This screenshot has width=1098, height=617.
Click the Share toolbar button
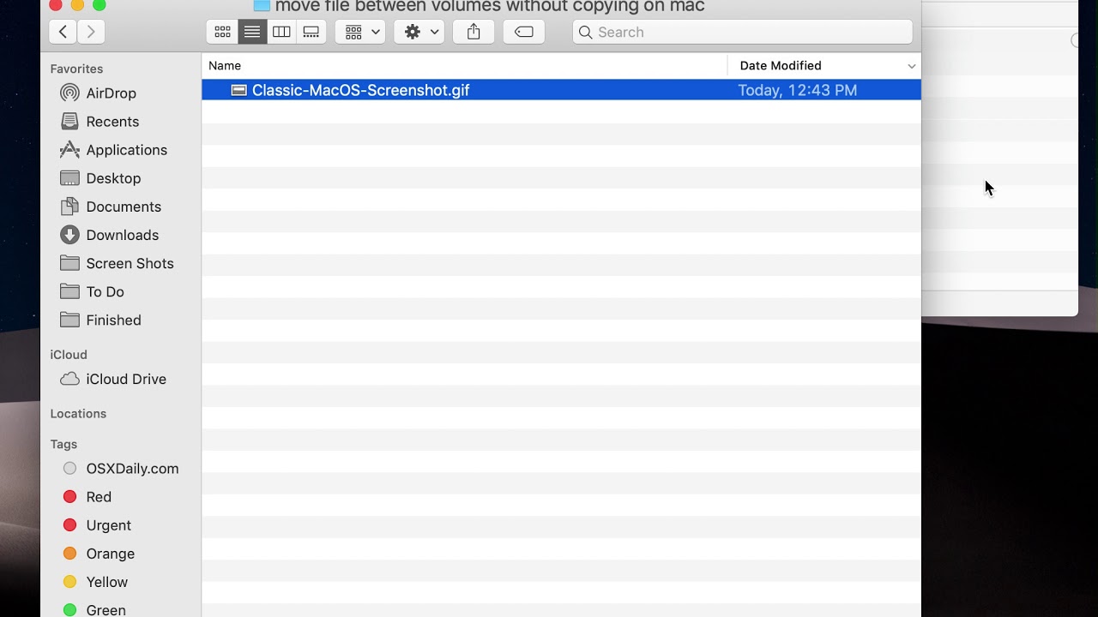[x=474, y=32]
